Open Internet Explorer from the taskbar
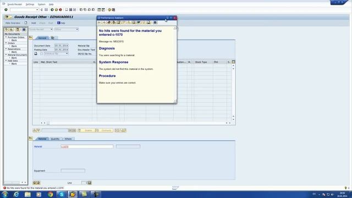Image resolution: width=352 pixels, height=198 pixels. pyautogui.click(x=16, y=194)
